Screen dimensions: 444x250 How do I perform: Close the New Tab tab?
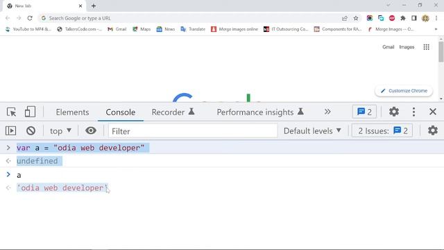[80, 6]
